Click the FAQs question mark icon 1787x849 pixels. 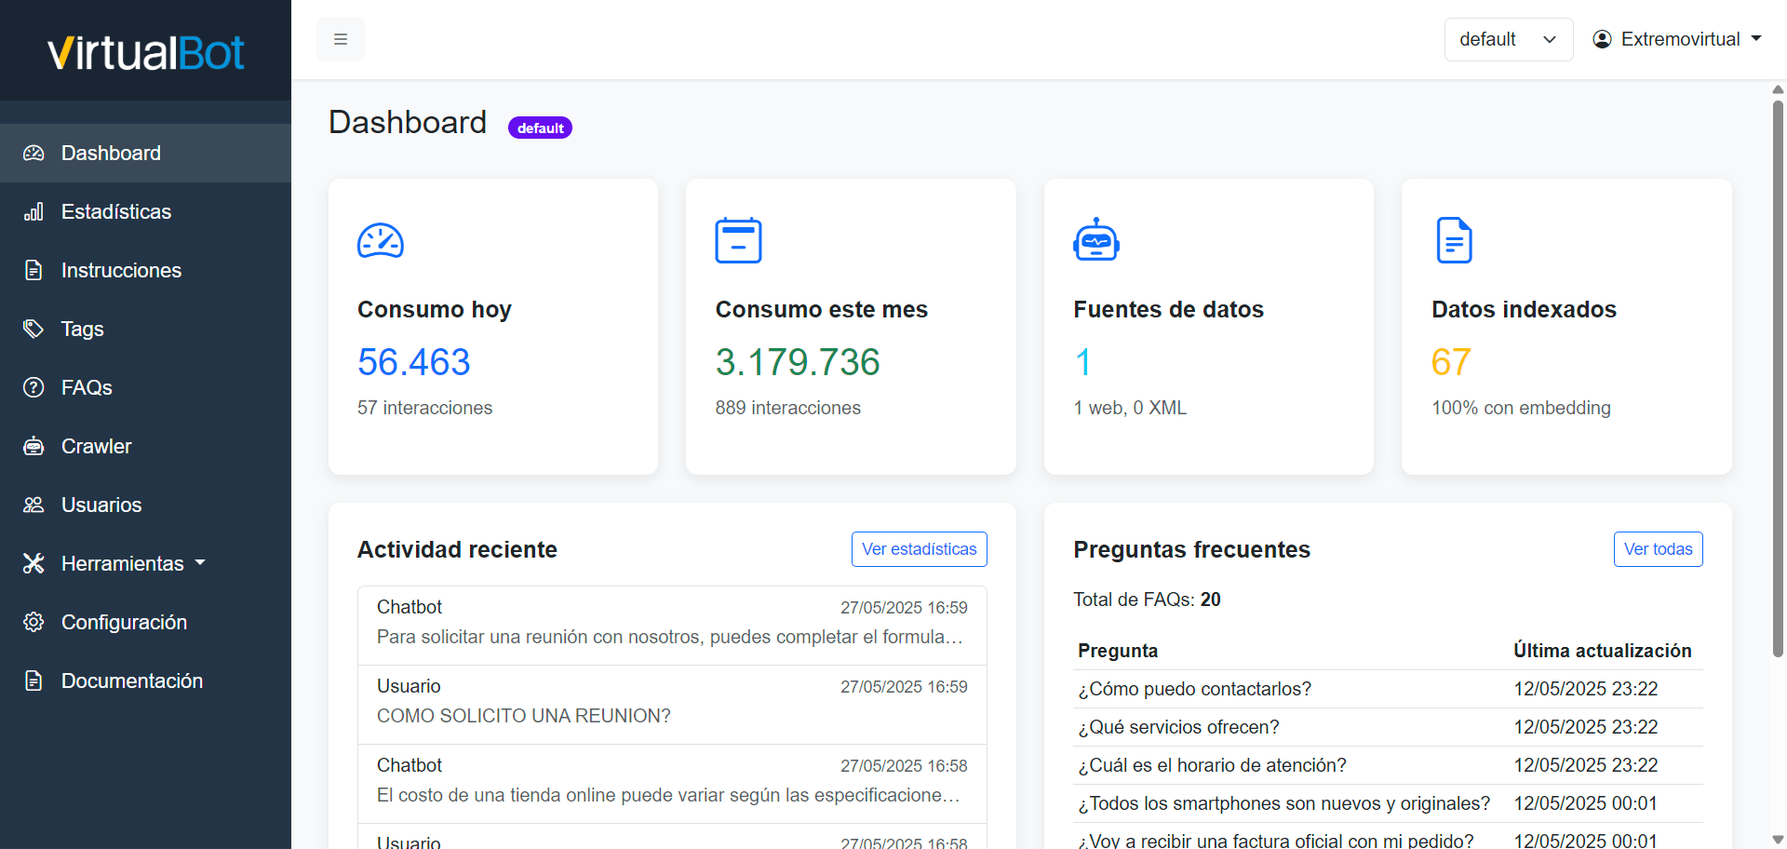[x=34, y=387]
